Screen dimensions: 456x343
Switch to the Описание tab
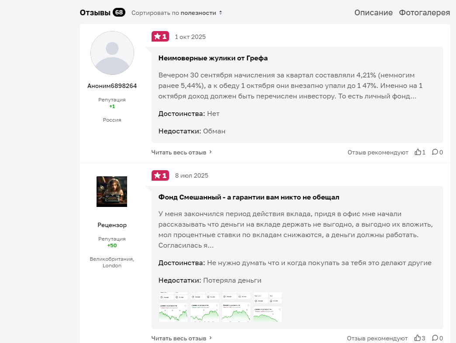coord(373,13)
